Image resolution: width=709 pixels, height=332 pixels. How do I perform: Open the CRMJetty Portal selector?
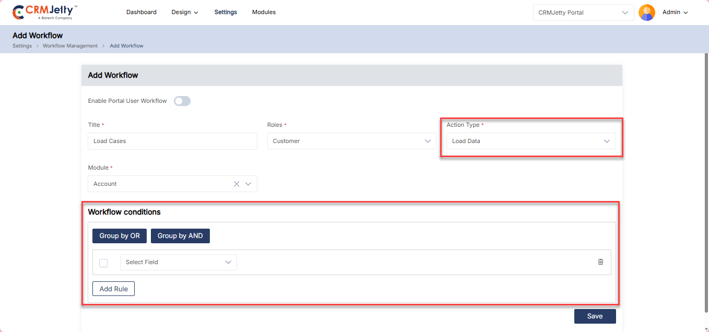[583, 13]
